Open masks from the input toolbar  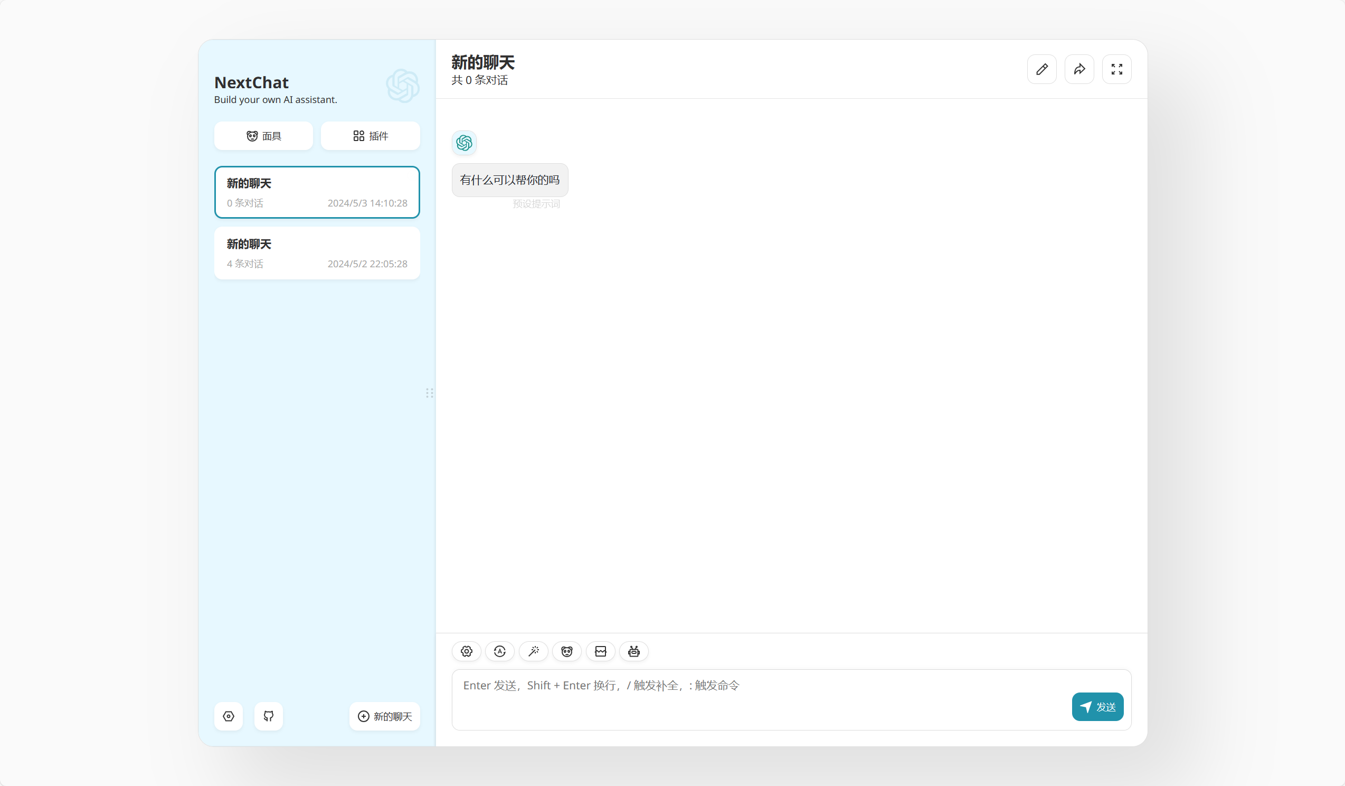[567, 651]
